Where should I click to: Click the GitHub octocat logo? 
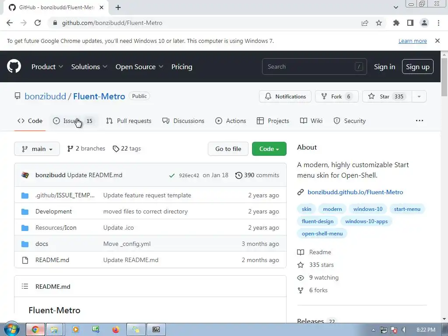pyautogui.click(x=14, y=66)
